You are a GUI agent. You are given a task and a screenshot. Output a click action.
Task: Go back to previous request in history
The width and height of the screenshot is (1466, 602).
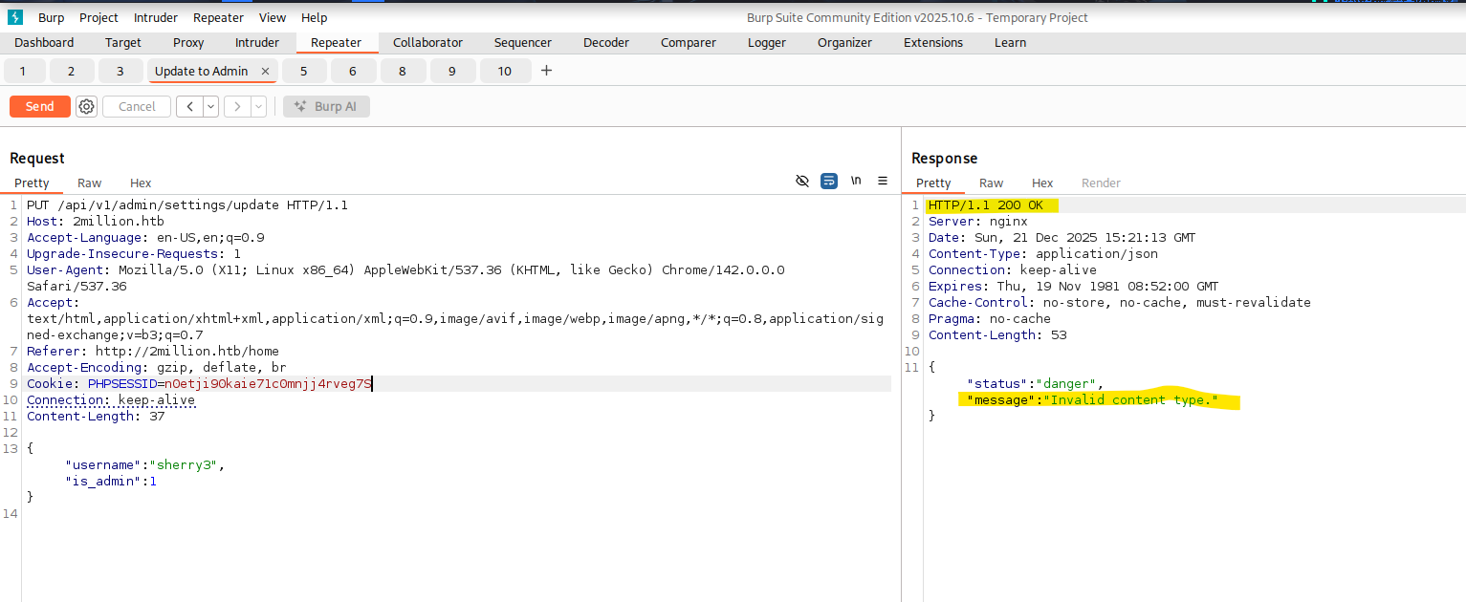coord(189,106)
